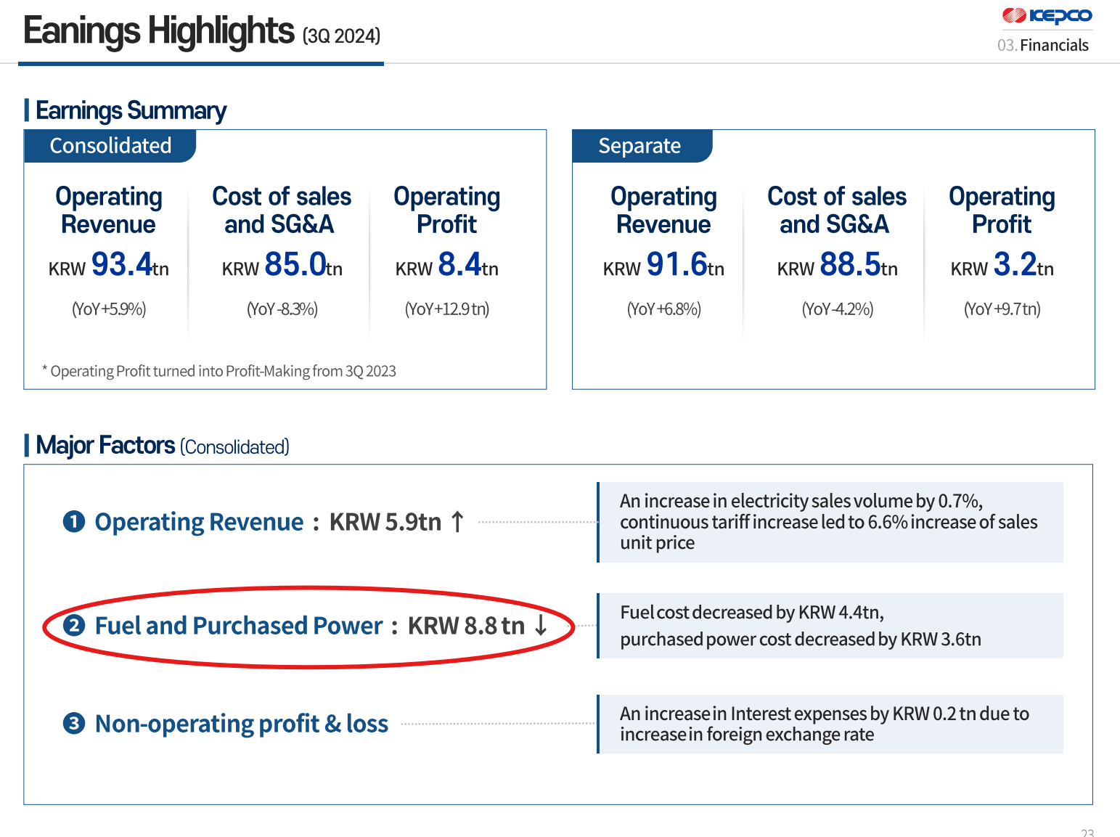
Task: Select the numbered badge ❶ beside Operating Revenue
Action: point(73,522)
